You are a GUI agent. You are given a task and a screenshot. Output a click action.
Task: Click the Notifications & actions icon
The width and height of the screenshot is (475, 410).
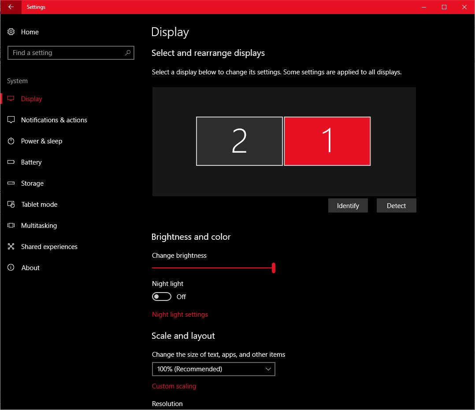tap(11, 120)
